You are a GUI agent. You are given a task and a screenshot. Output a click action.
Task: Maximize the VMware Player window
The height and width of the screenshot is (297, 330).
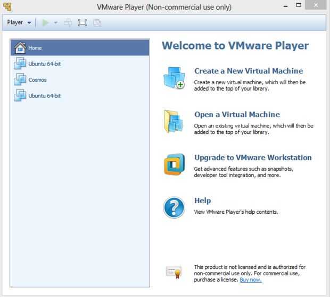pos(299,5)
